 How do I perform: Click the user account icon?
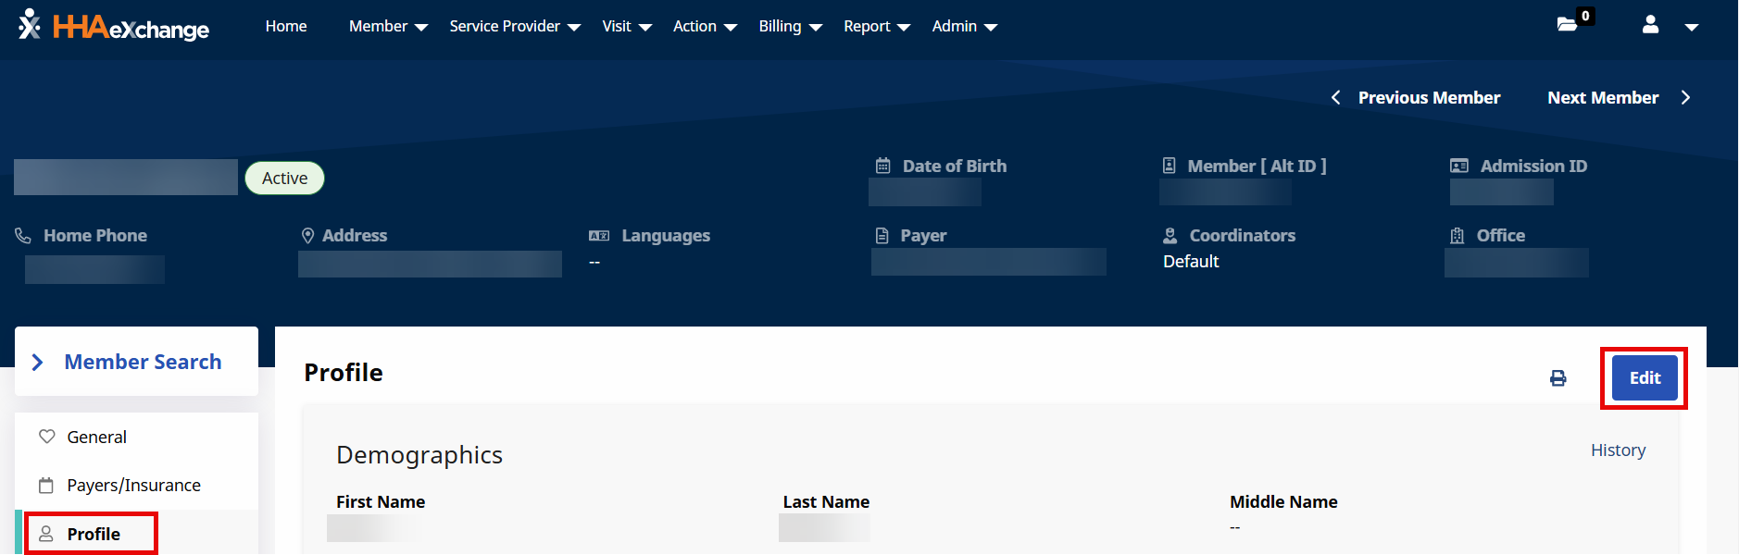pos(1650,25)
